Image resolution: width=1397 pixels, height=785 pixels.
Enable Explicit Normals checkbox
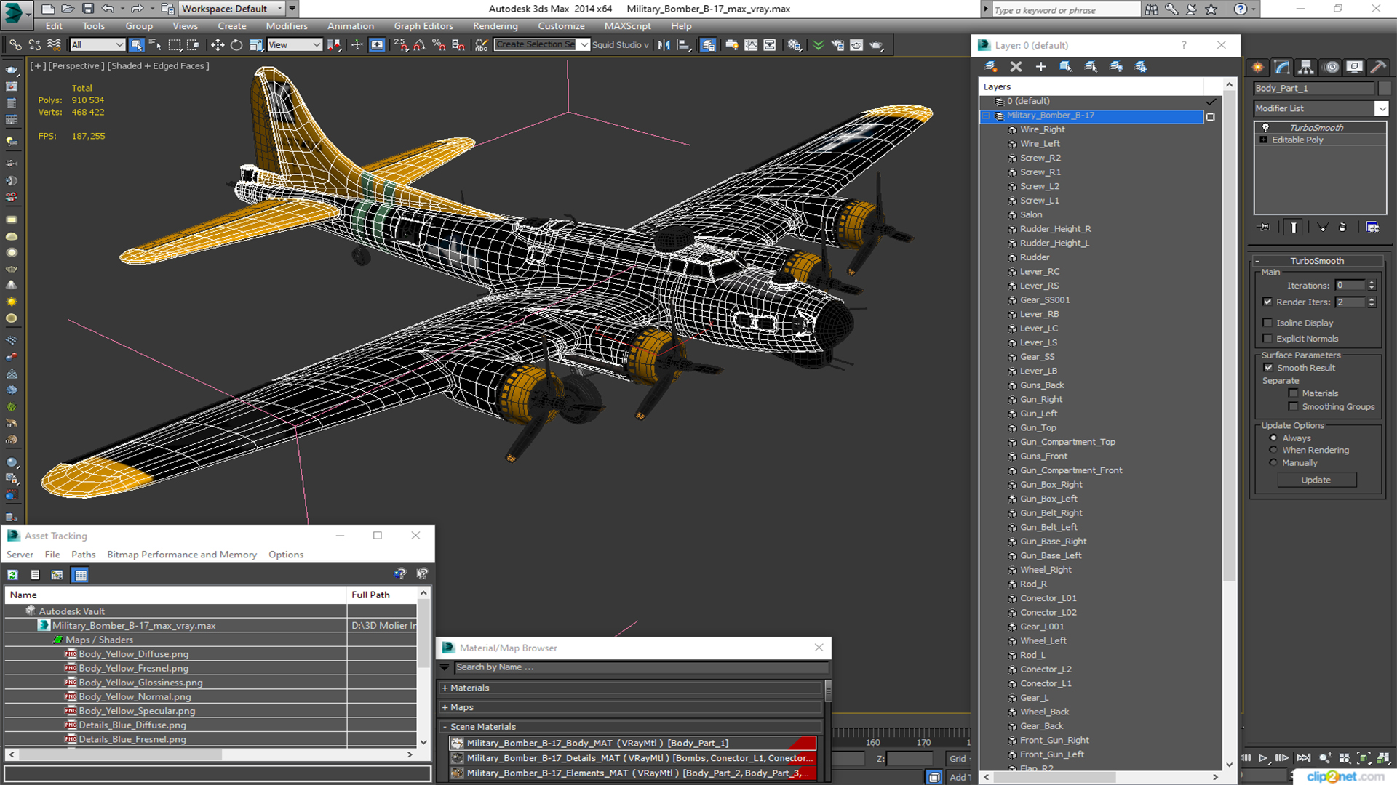click(x=1267, y=339)
